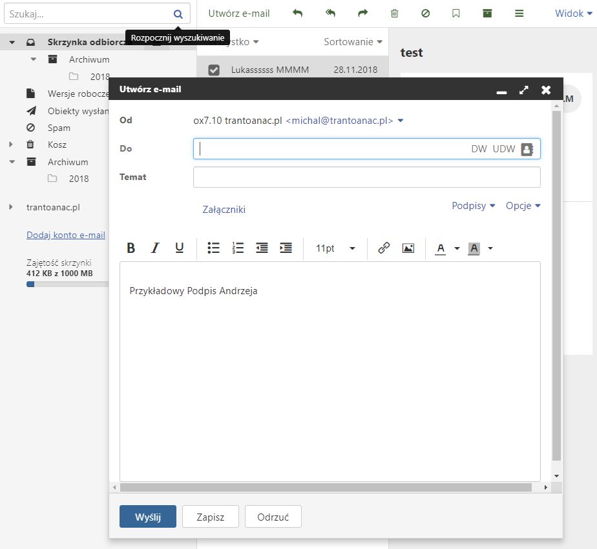Click the Delete trash icon in toolbar
This screenshot has height=549, width=597.
[x=395, y=14]
